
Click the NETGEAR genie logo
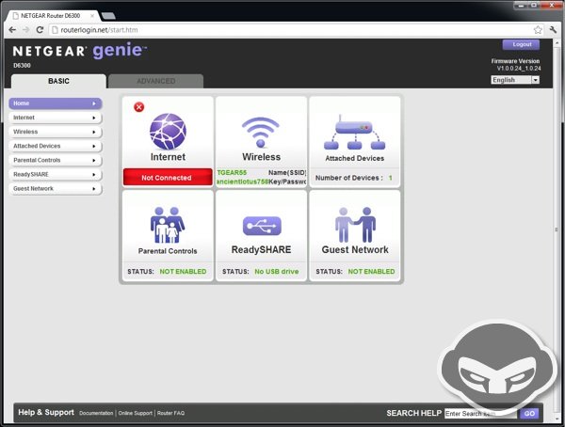(80, 51)
